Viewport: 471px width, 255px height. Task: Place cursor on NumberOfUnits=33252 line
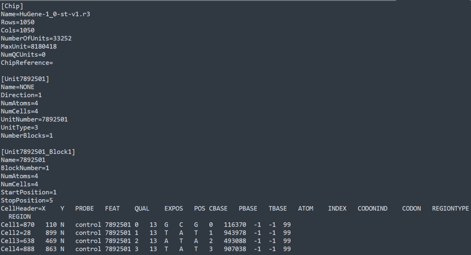[x=36, y=38]
